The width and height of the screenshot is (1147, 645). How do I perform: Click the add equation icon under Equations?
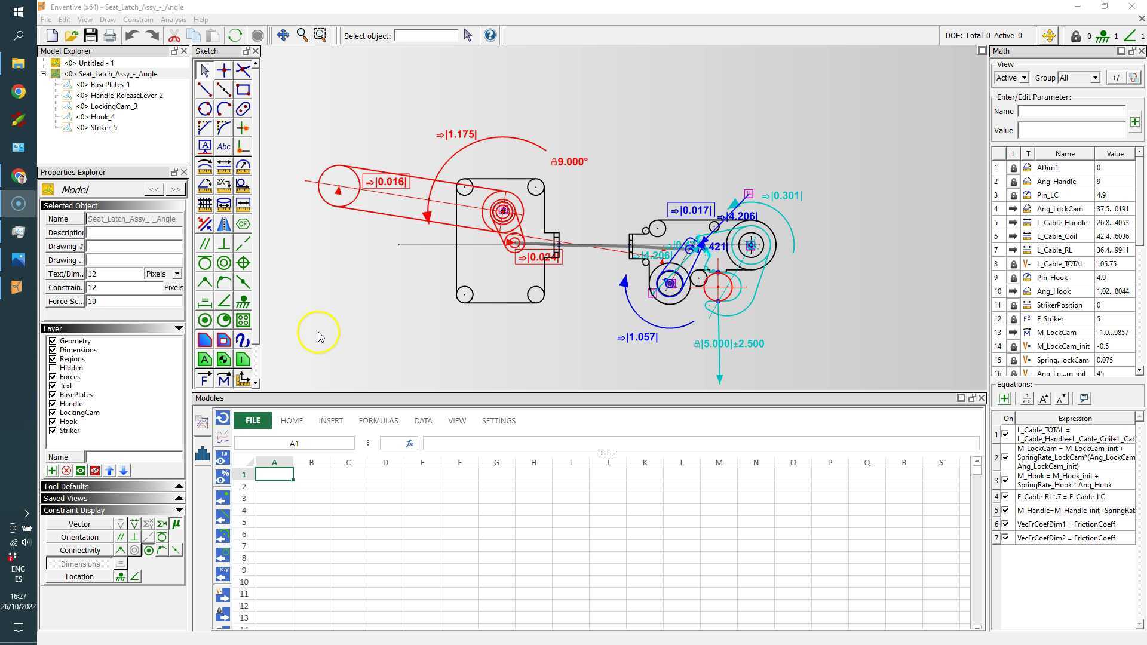[1004, 398]
